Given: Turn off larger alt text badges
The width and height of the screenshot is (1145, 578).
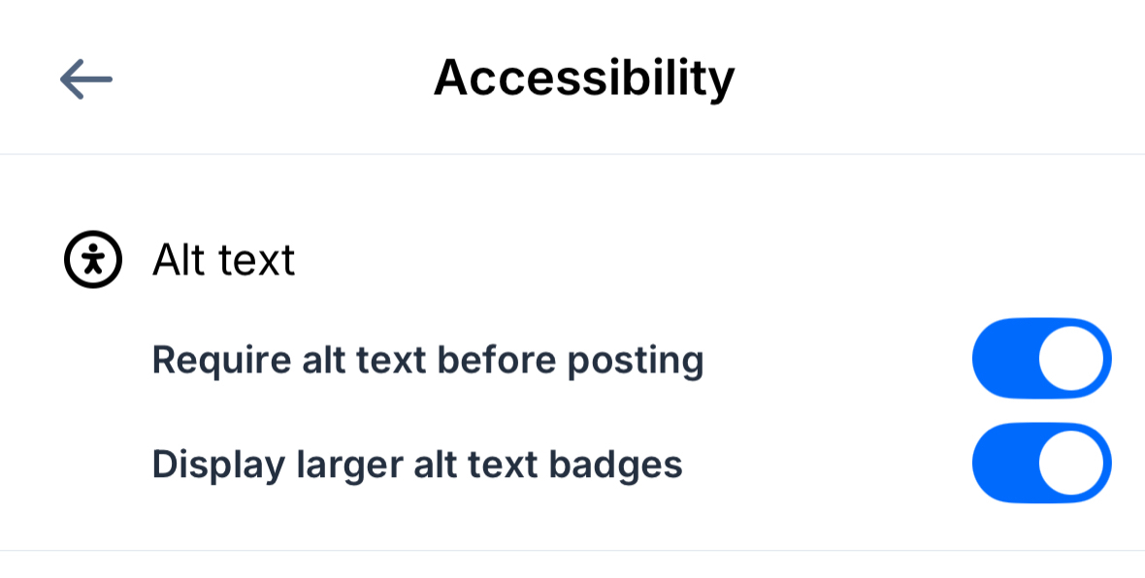Looking at the screenshot, I should [x=1041, y=464].
